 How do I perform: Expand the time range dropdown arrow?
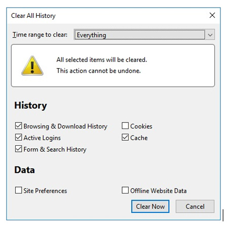click(x=210, y=35)
